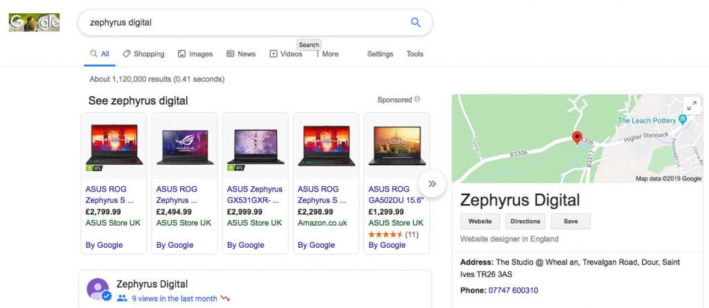The width and height of the screenshot is (709, 308).
Task: Click the downward red trend arrow icon
Action: coord(225,298)
